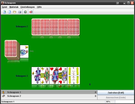Click the empty field at status bar end

click(x=124, y=101)
